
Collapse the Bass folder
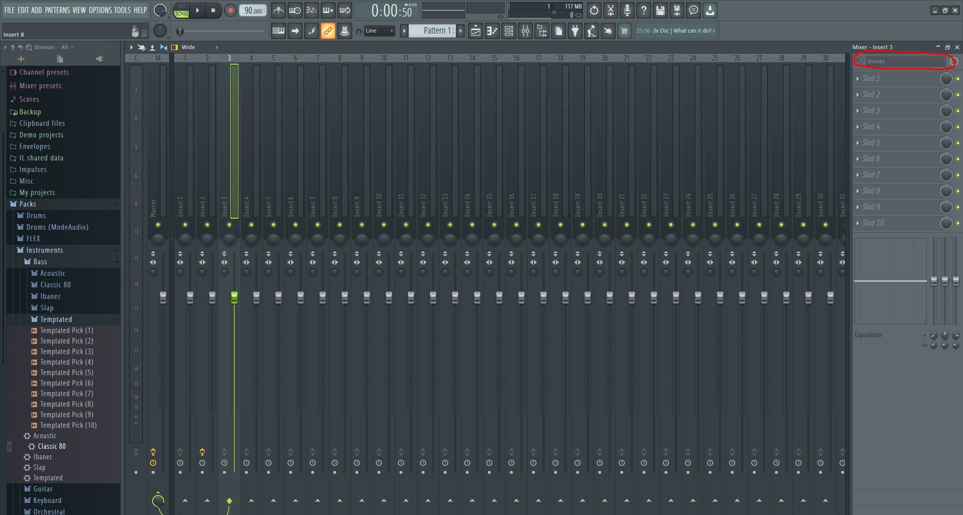tap(40, 262)
